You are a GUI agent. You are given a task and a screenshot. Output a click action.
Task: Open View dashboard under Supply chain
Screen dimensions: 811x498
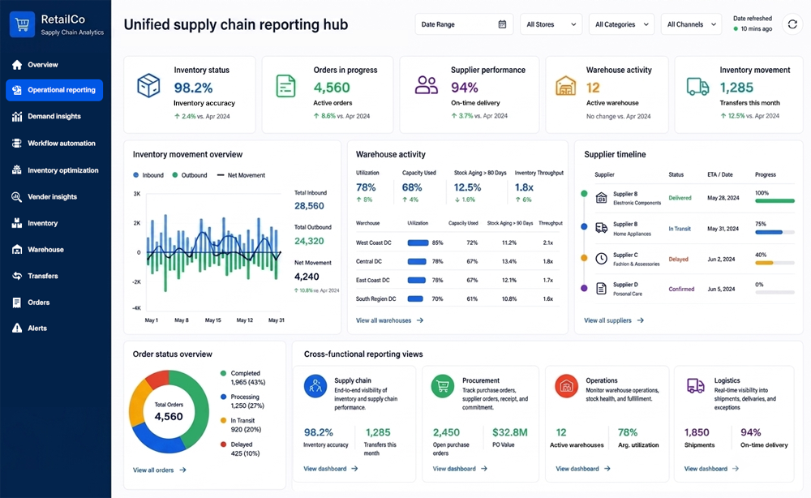pos(331,469)
